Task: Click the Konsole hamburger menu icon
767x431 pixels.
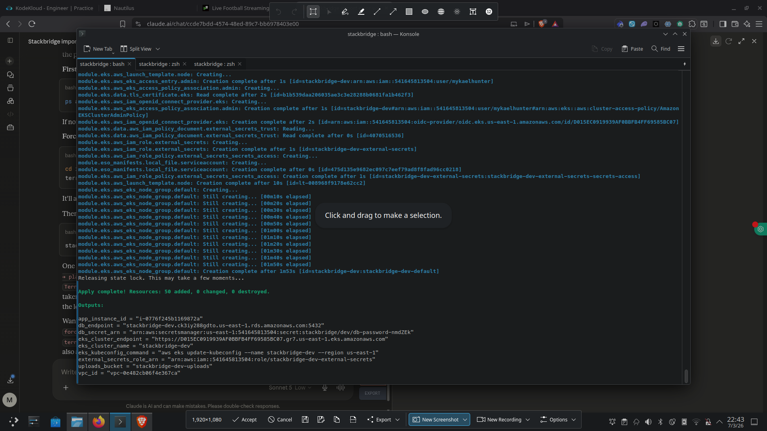Action: click(x=681, y=49)
